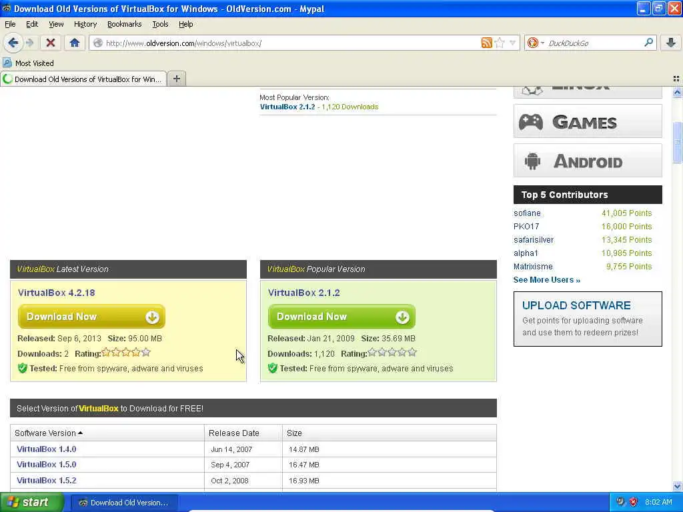The image size is (683, 512).
Task: Open contributor sofiane profile
Action: click(x=527, y=213)
